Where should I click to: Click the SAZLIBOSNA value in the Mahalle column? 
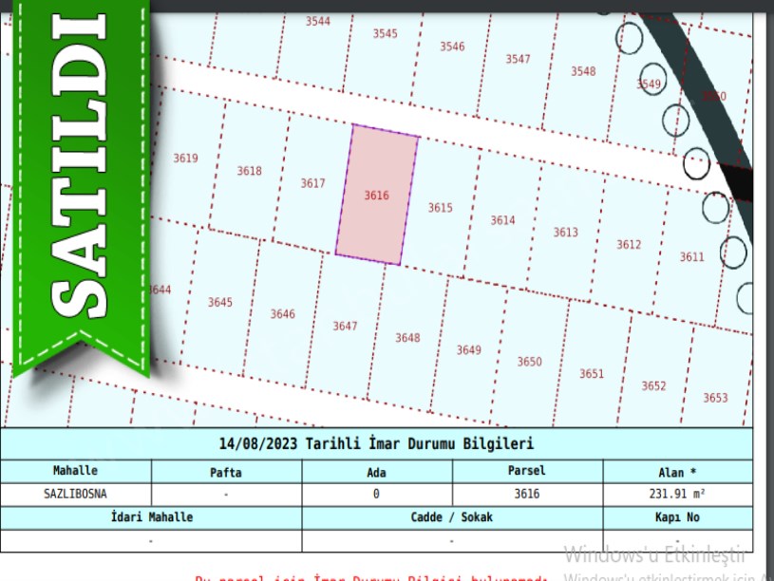76,494
